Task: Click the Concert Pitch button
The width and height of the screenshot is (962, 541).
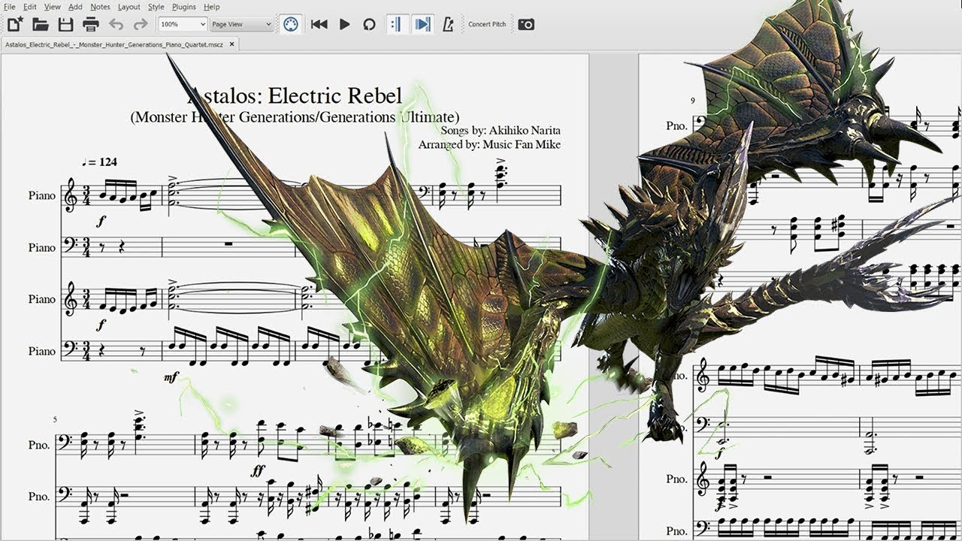Action: click(487, 24)
